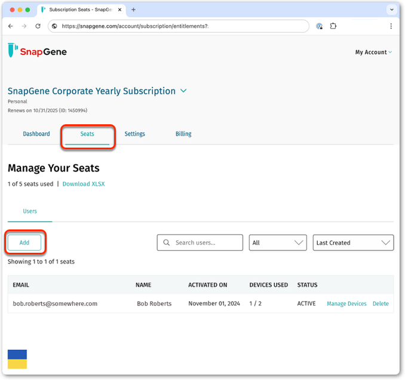Click the Showing 1 to 1 of 1 seats text
Screen dimensions: 405x380
coord(41,262)
